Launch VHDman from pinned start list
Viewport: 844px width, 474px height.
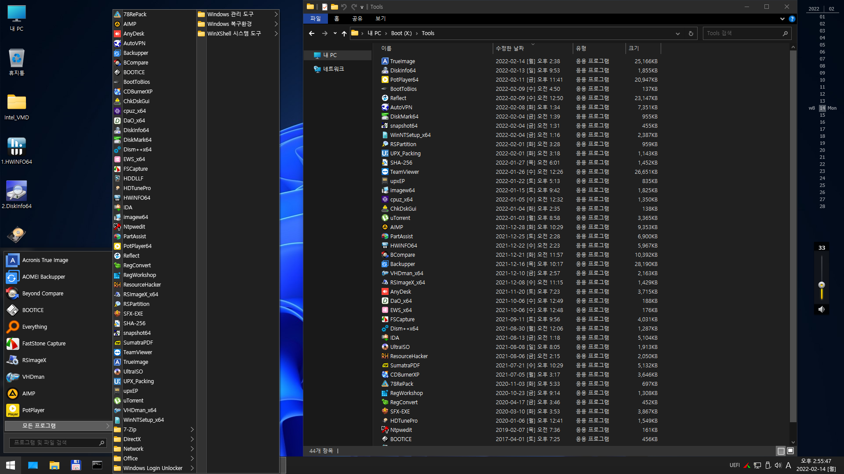tap(58, 377)
